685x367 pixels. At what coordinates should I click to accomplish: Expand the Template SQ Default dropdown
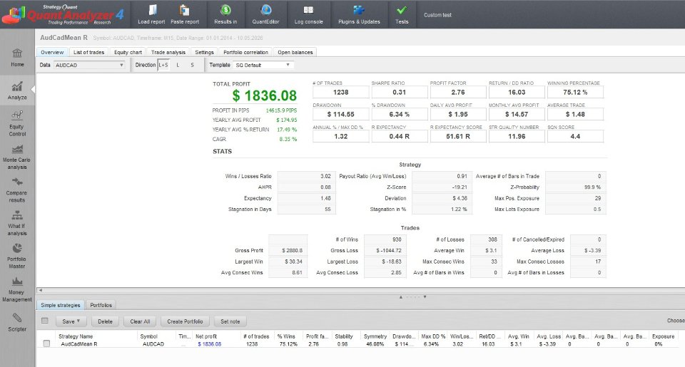pos(263,65)
